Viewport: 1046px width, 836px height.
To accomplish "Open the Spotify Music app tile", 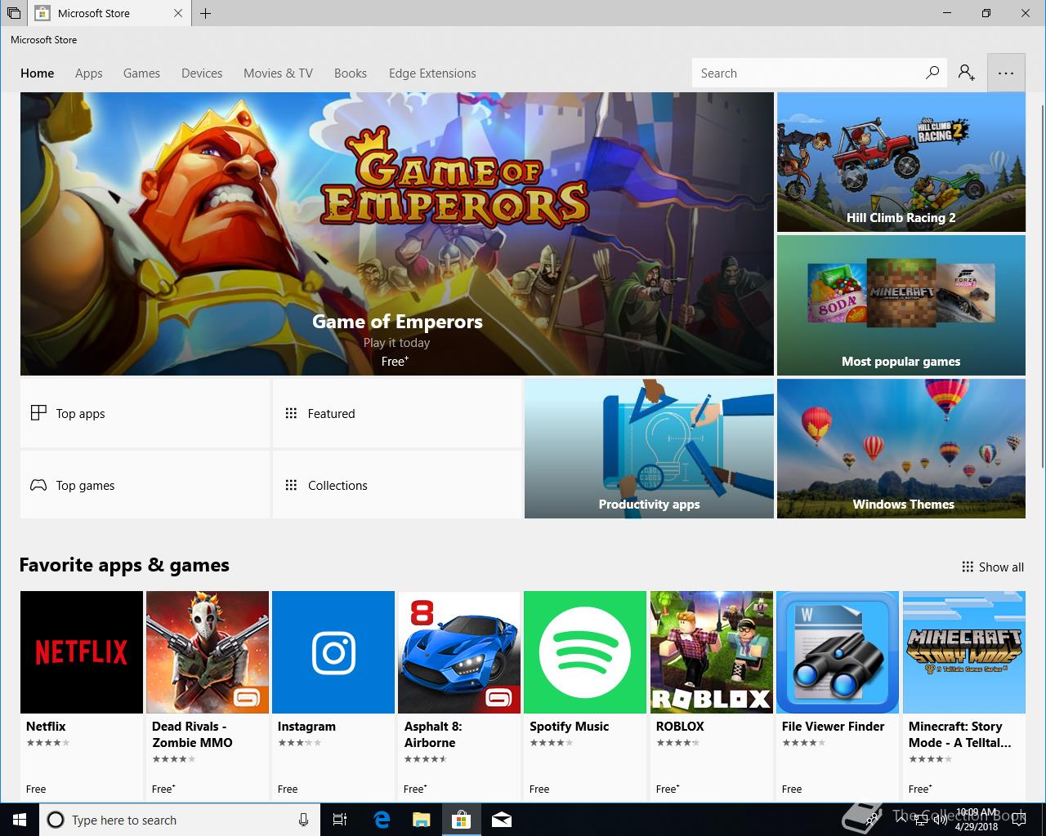I will 585,694.
